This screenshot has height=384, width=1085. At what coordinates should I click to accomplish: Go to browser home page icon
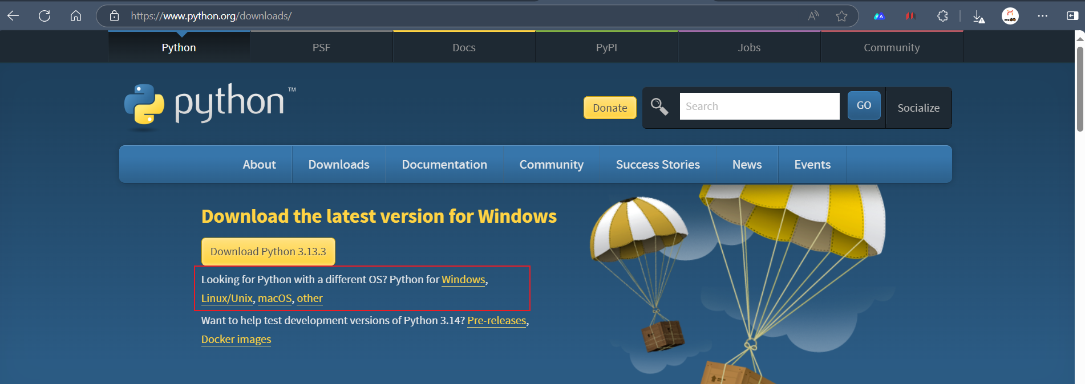pos(76,16)
